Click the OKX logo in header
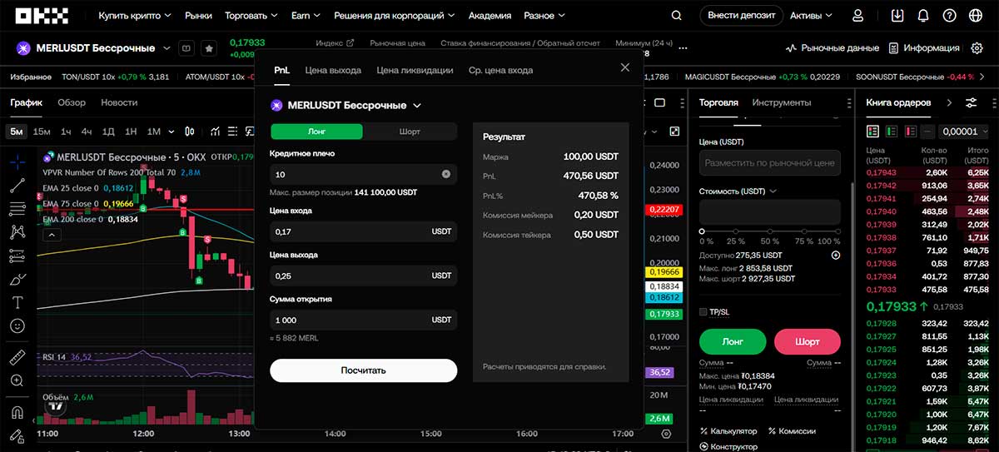Screen dimensions: 999x452 (41, 15)
